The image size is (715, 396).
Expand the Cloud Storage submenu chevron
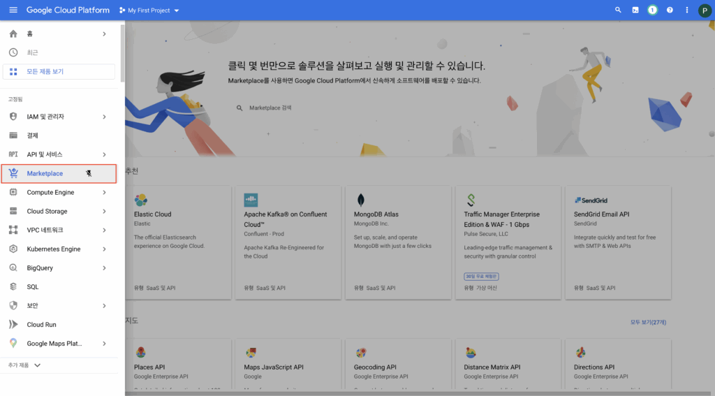[105, 211]
